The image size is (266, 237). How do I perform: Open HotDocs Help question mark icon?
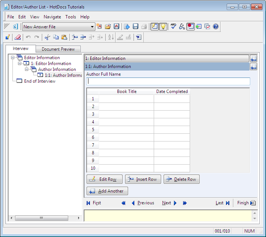[216, 26]
